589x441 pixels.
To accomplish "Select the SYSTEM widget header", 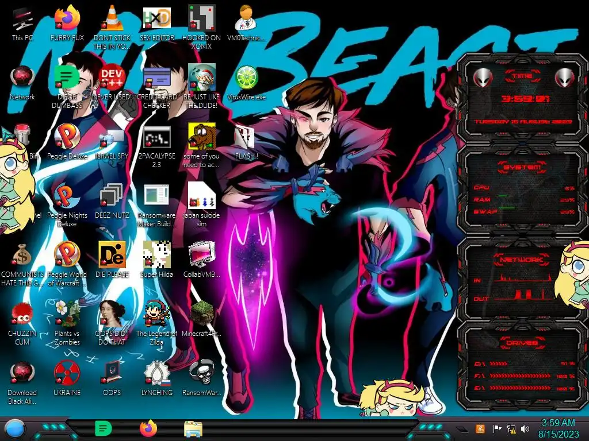I will tap(522, 167).
